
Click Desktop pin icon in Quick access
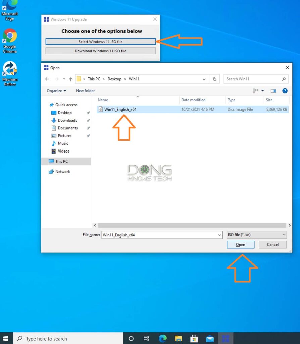coord(88,113)
